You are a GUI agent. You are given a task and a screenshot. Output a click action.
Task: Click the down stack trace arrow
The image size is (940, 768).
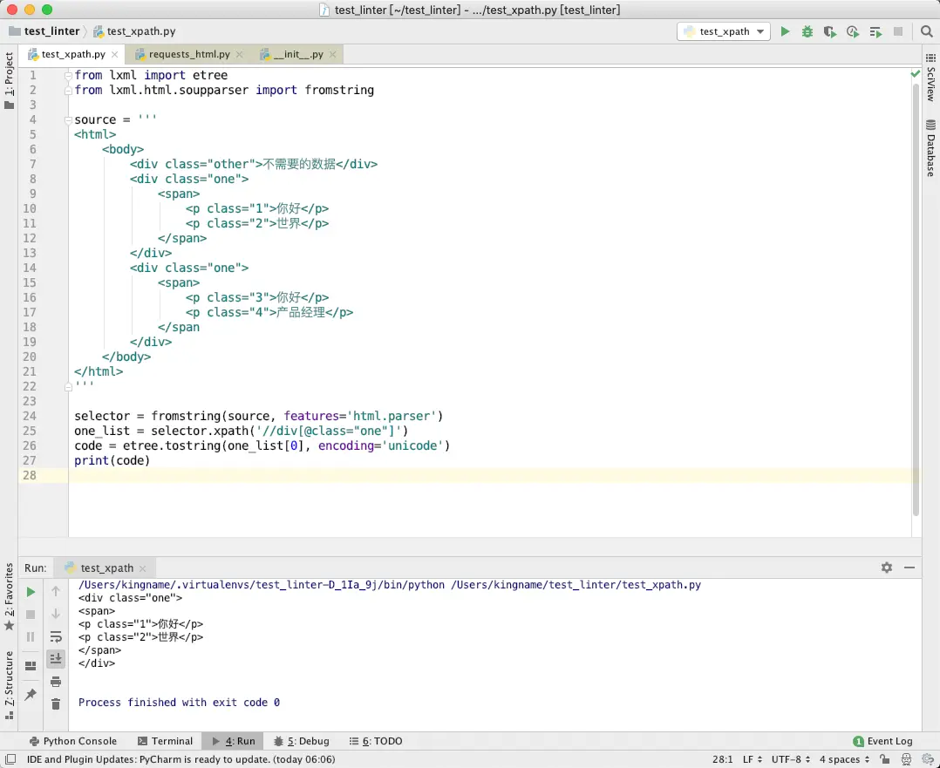tap(56, 614)
